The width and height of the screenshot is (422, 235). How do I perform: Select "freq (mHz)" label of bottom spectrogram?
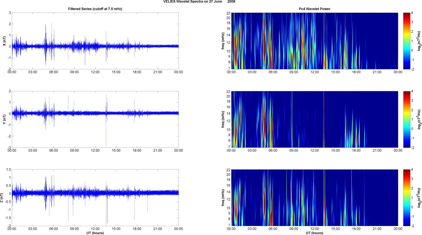click(223, 198)
